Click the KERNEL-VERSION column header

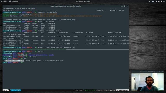[115, 33]
